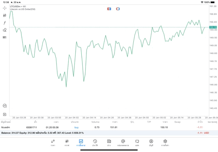Open the ประวัติ history tab

coord(95,142)
